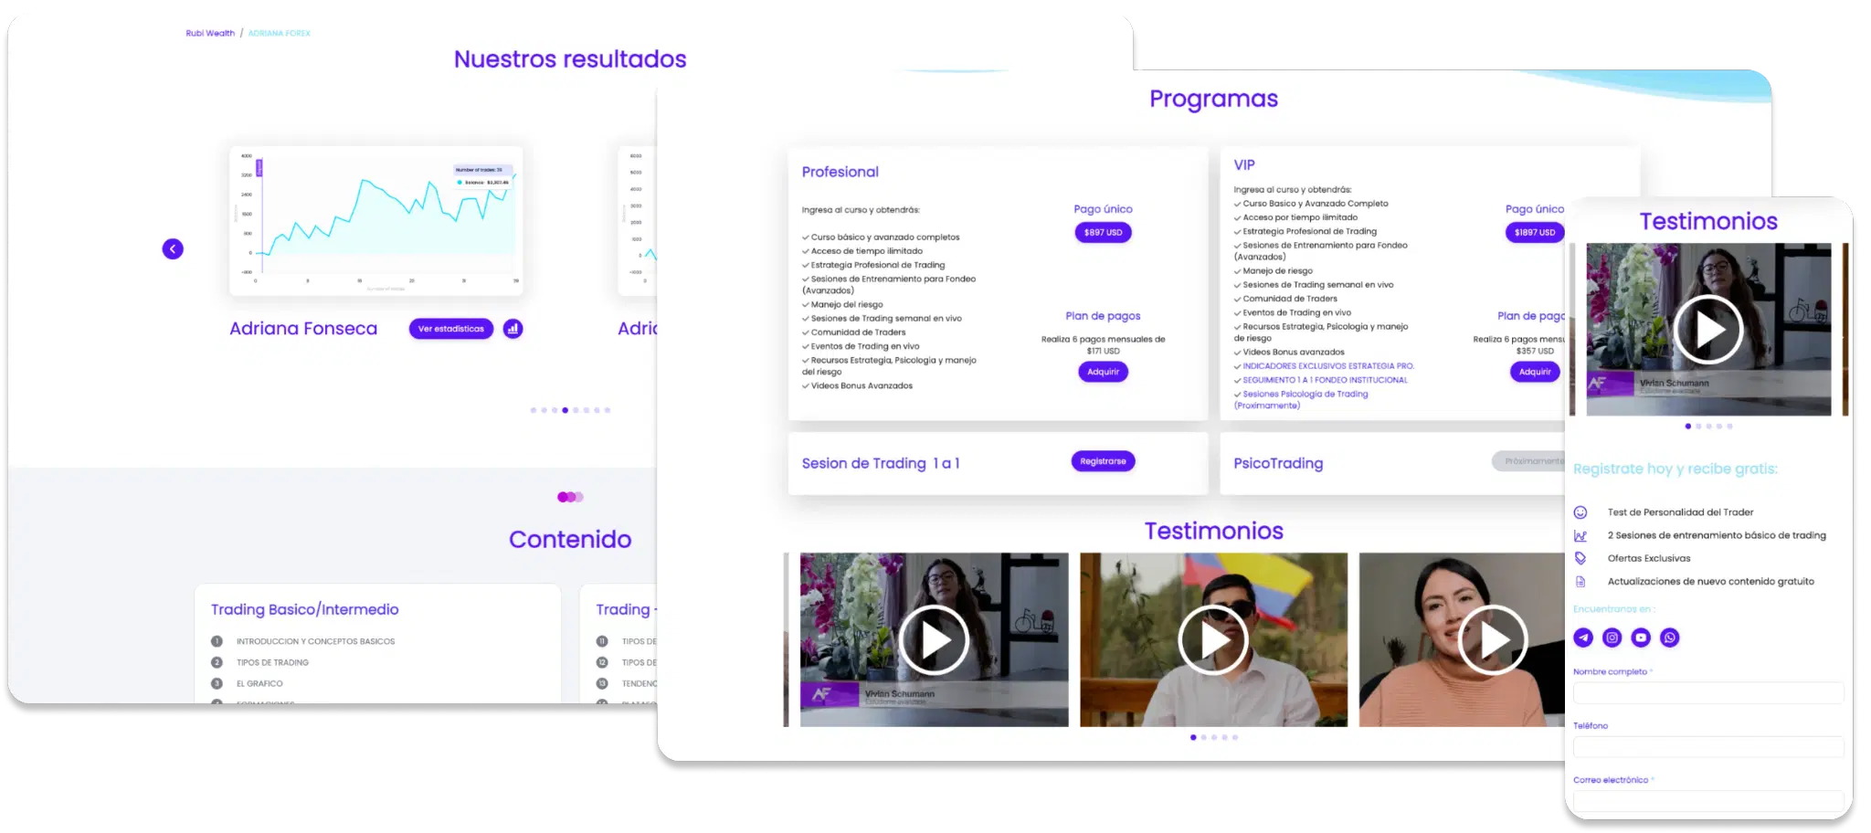The height and width of the screenshot is (833, 1871).
Task: Select TIPOS DE TRADING in Trading Basico/Intermedio
Action: coord(272,663)
